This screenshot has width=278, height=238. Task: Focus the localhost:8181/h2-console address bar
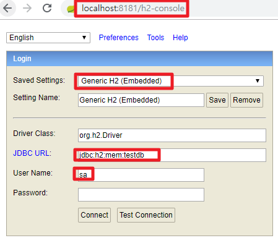pos(133,8)
